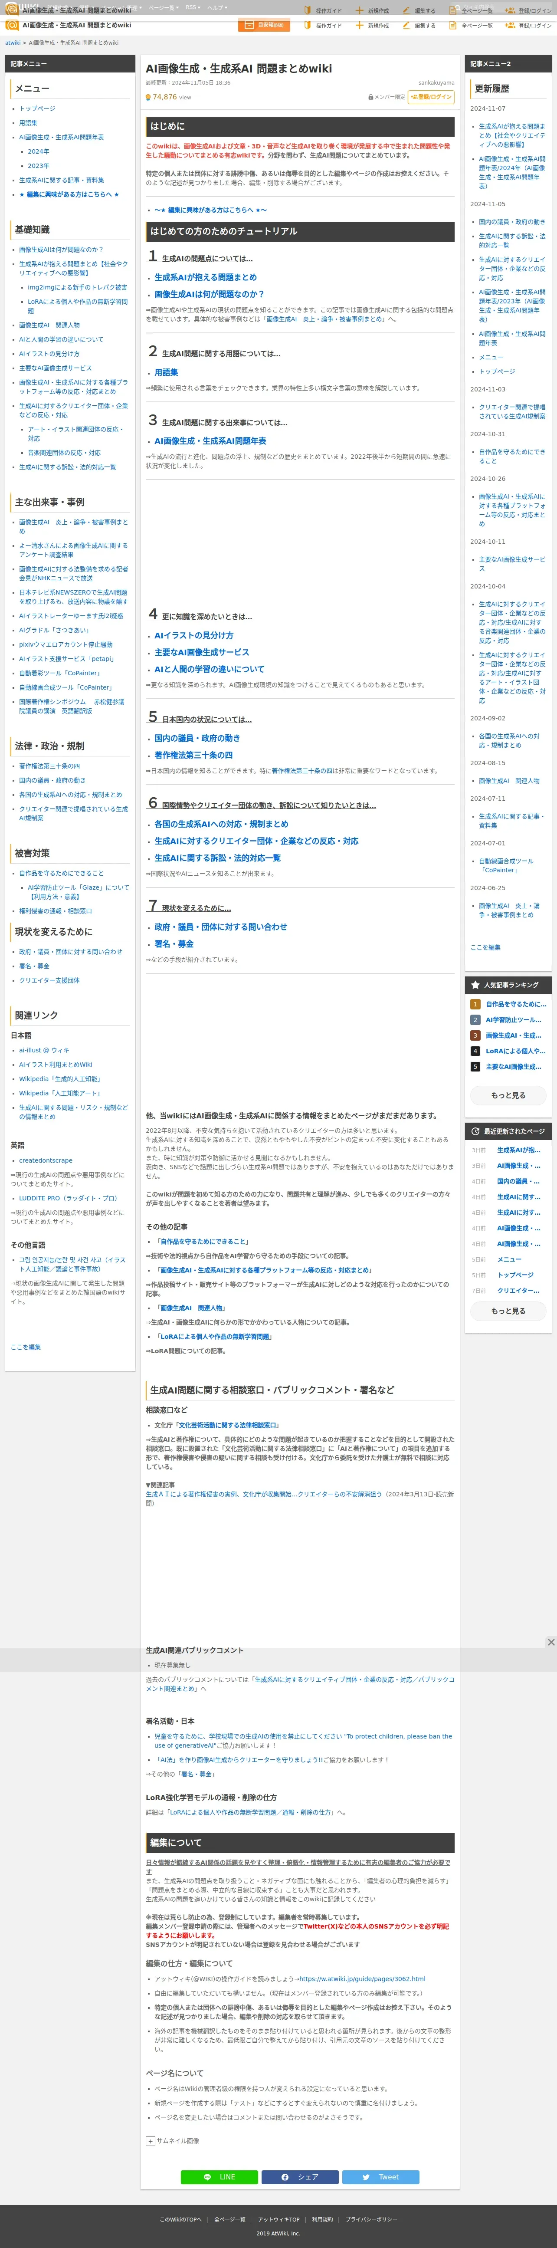Open the atwiki guide URL link

[363, 1979]
